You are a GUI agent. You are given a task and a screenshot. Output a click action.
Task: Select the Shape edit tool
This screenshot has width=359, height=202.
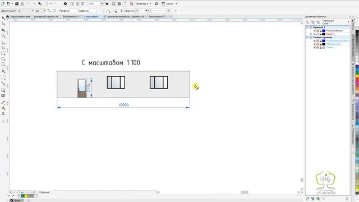(x=3, y=24)
